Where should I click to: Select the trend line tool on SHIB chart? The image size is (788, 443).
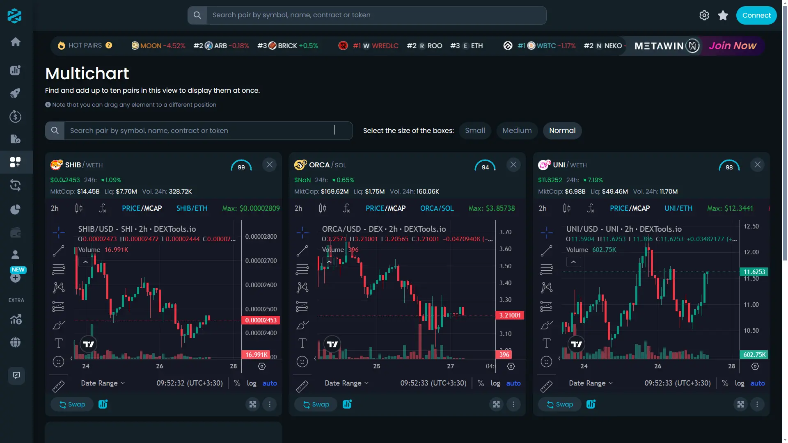(59, 251)
